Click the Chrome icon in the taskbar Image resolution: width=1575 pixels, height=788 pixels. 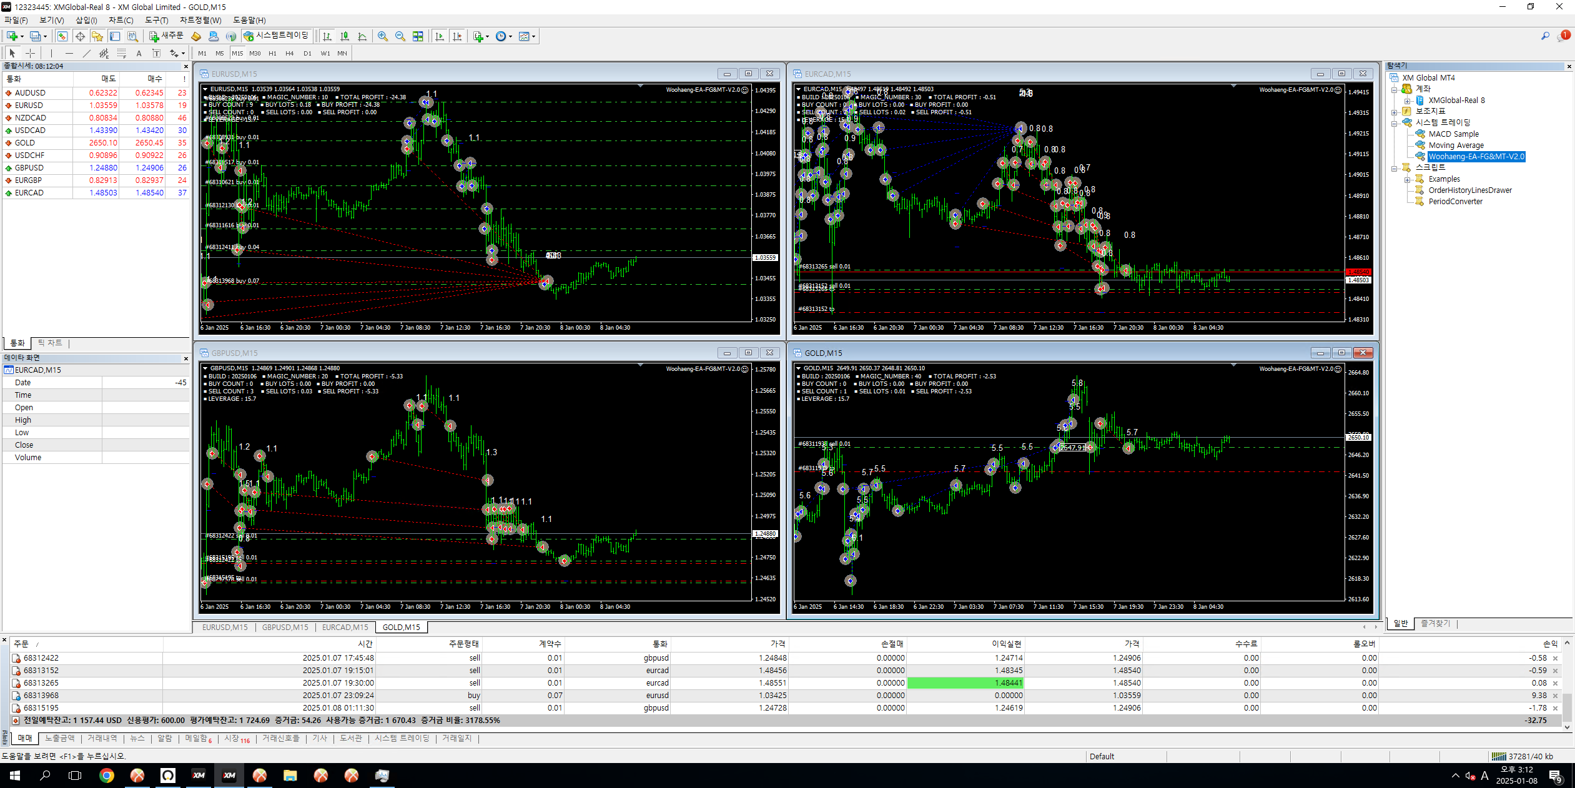(107, 776)
